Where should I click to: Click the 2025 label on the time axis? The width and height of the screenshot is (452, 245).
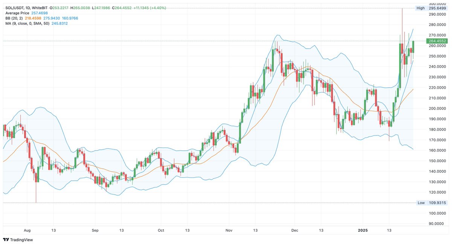[x=363, y=230]
